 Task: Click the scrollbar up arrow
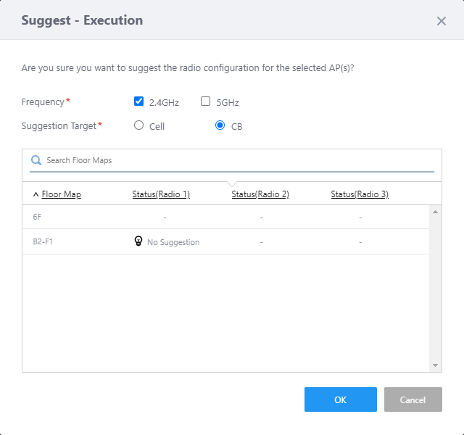[x=436, y=212]
